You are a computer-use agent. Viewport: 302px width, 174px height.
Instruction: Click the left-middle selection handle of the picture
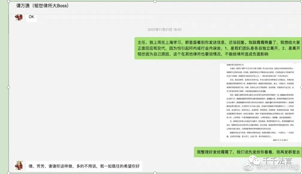tap(8, 87)
